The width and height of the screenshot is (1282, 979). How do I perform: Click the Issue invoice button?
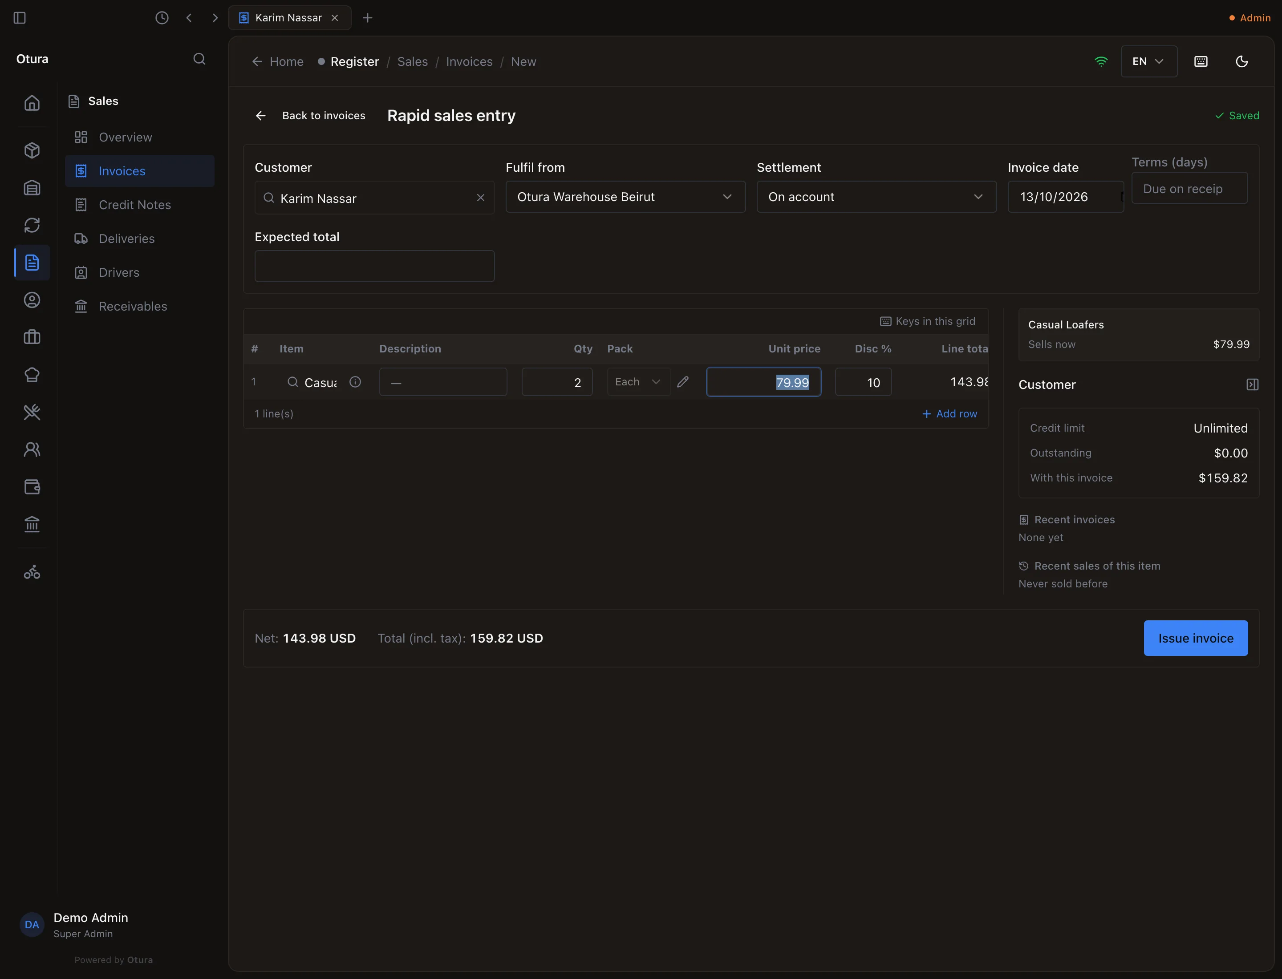click(1196, 638)
